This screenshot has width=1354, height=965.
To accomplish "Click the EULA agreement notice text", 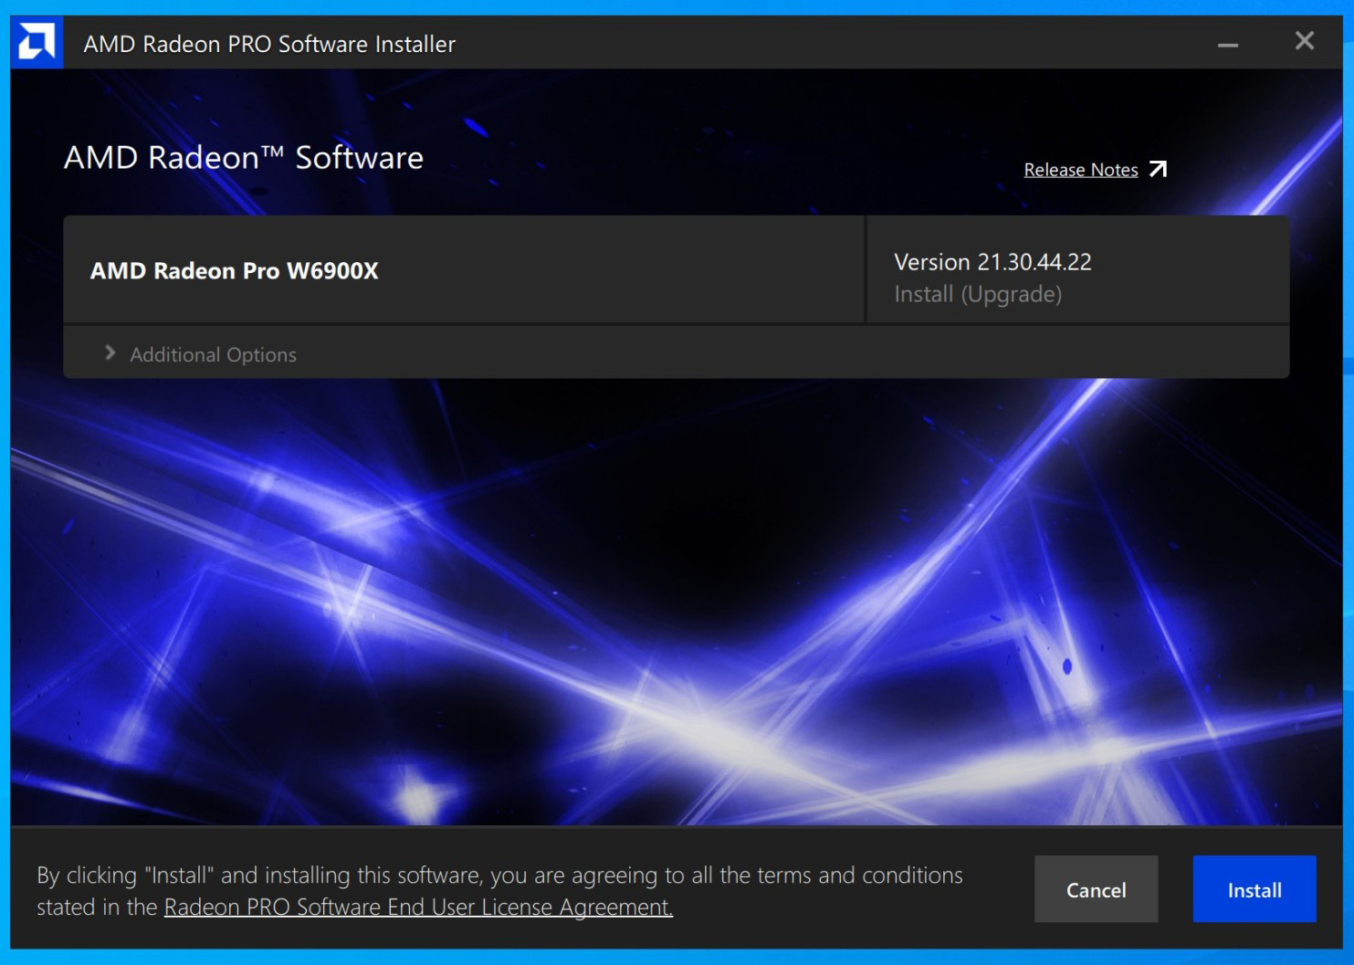I will (x=499, y=875).
